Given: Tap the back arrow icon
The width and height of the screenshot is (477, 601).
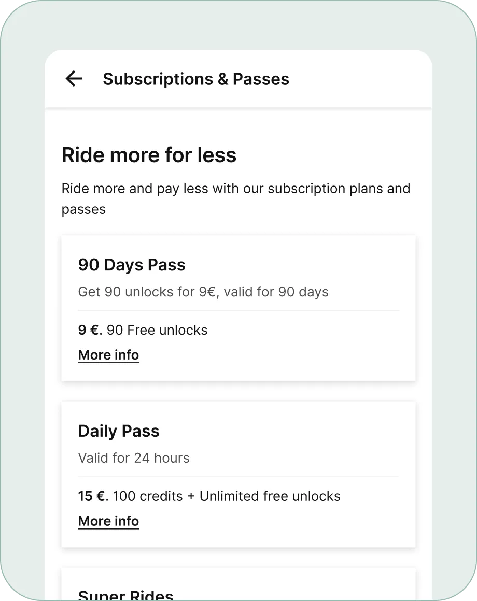Looking at the screenshot, I should point(74,79).
